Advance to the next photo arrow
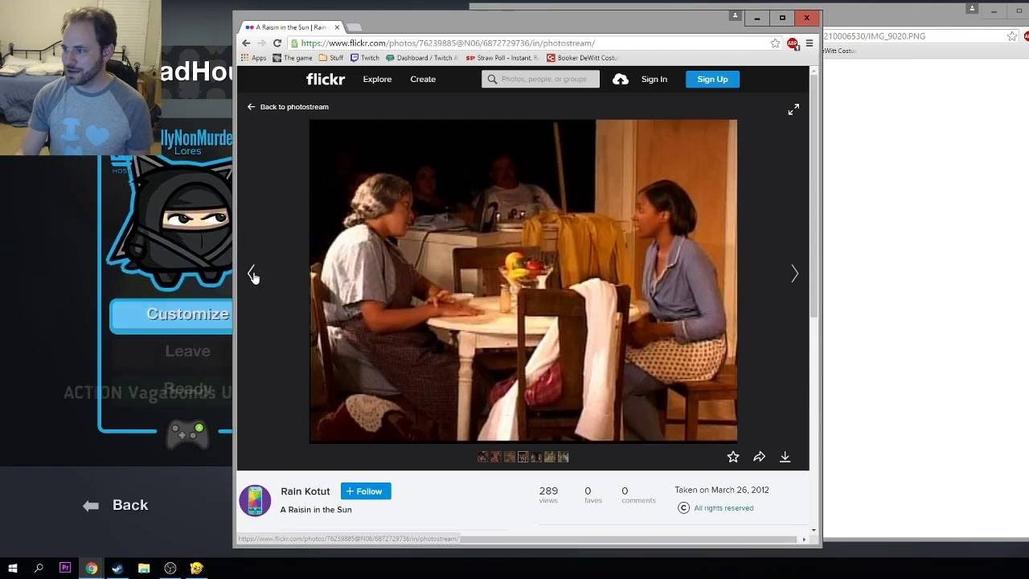 tap(794, 273)
